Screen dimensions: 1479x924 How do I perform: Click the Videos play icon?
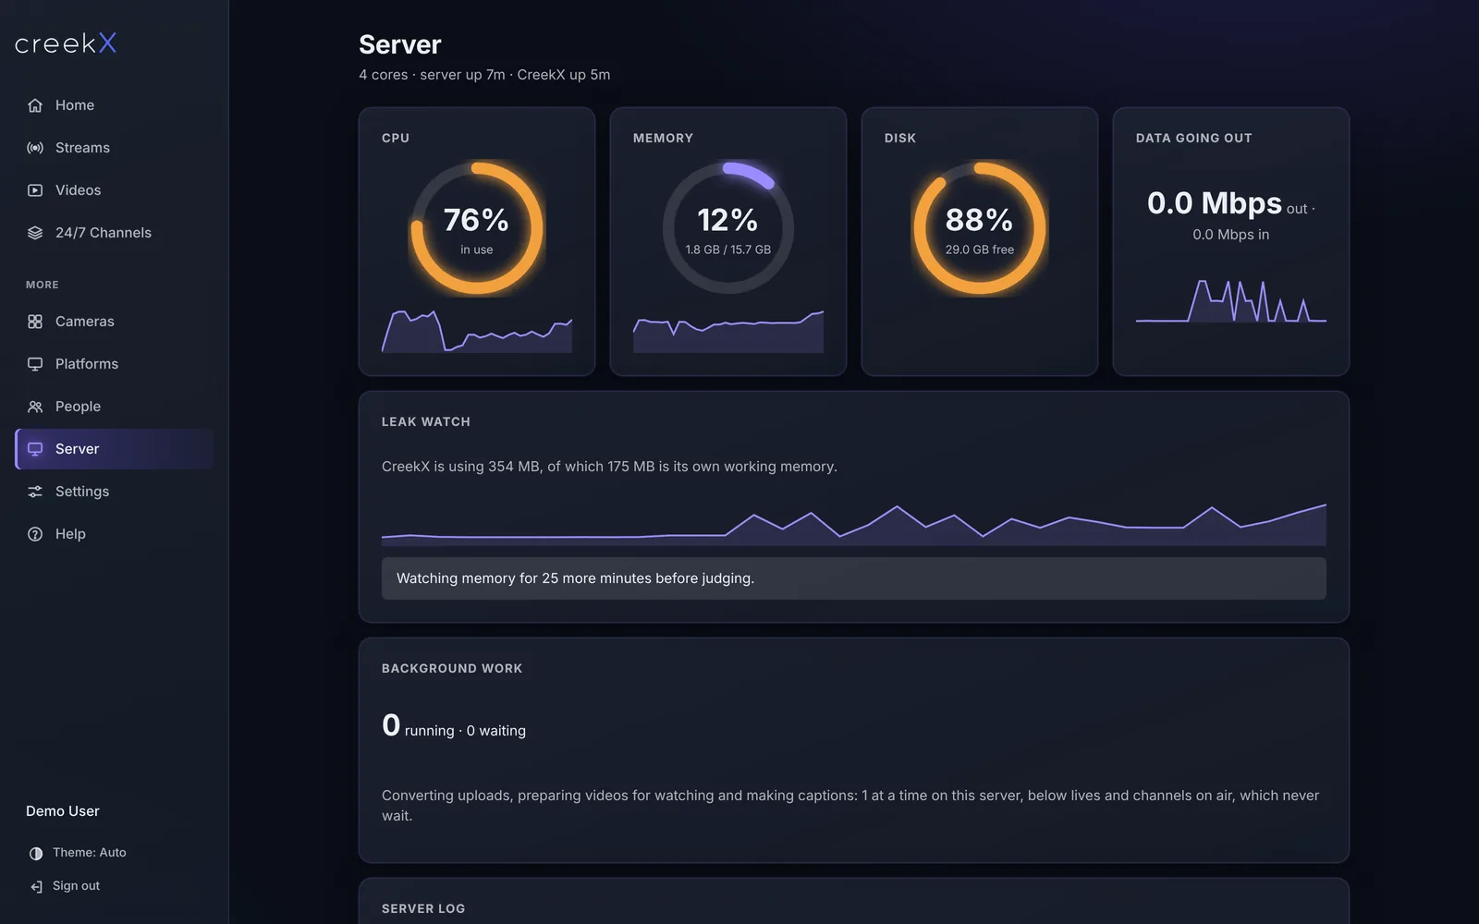(35, 190)
